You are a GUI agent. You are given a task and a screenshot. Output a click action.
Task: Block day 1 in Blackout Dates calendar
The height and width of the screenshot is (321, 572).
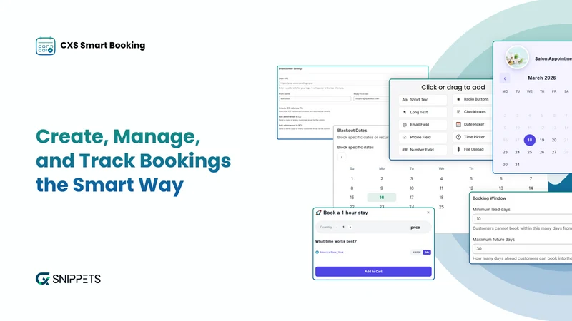pos(352,179)
